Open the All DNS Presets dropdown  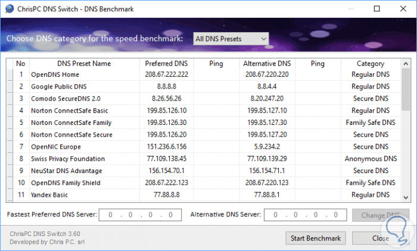(231, 39)
